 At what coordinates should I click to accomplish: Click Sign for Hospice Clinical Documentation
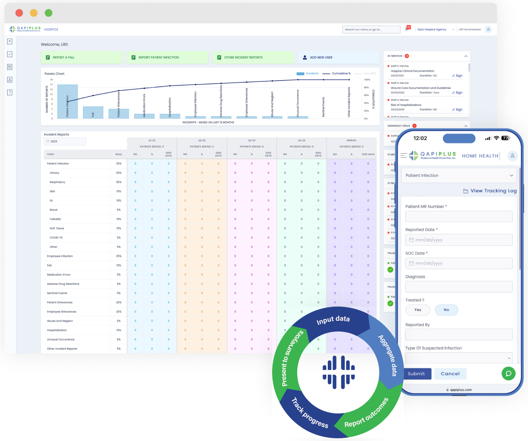(457, 75)
